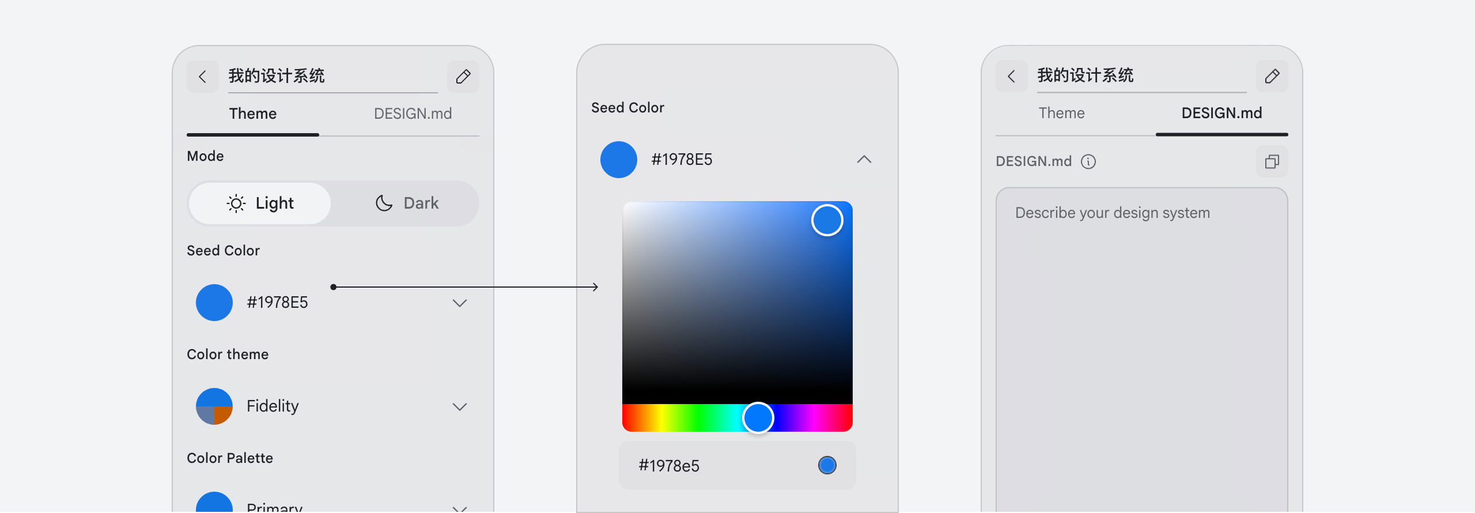Click the edit pencil icon in right panel

coord(1272,77)
